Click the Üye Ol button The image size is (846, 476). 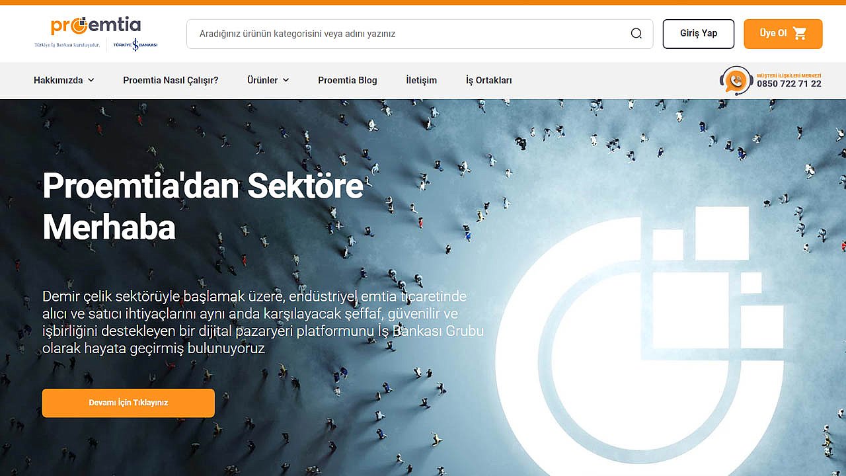coord(783,34)
